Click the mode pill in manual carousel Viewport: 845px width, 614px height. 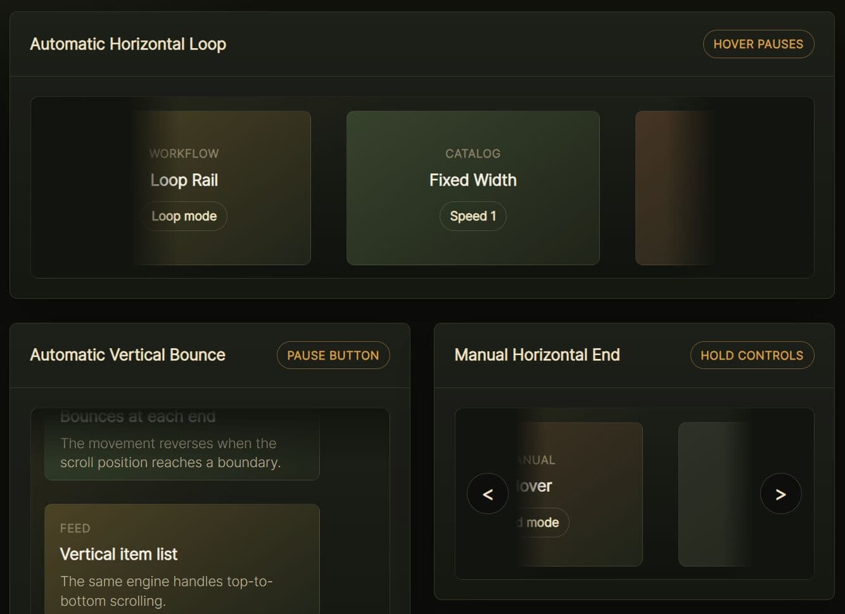[541, 523]
